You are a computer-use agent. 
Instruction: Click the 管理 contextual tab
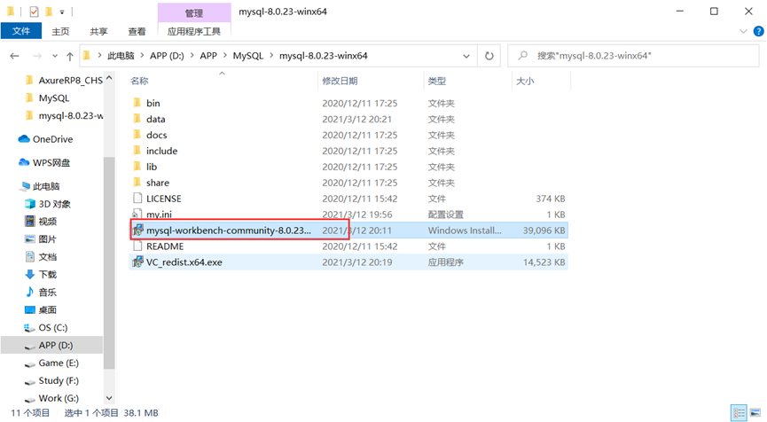pos(194,12)
